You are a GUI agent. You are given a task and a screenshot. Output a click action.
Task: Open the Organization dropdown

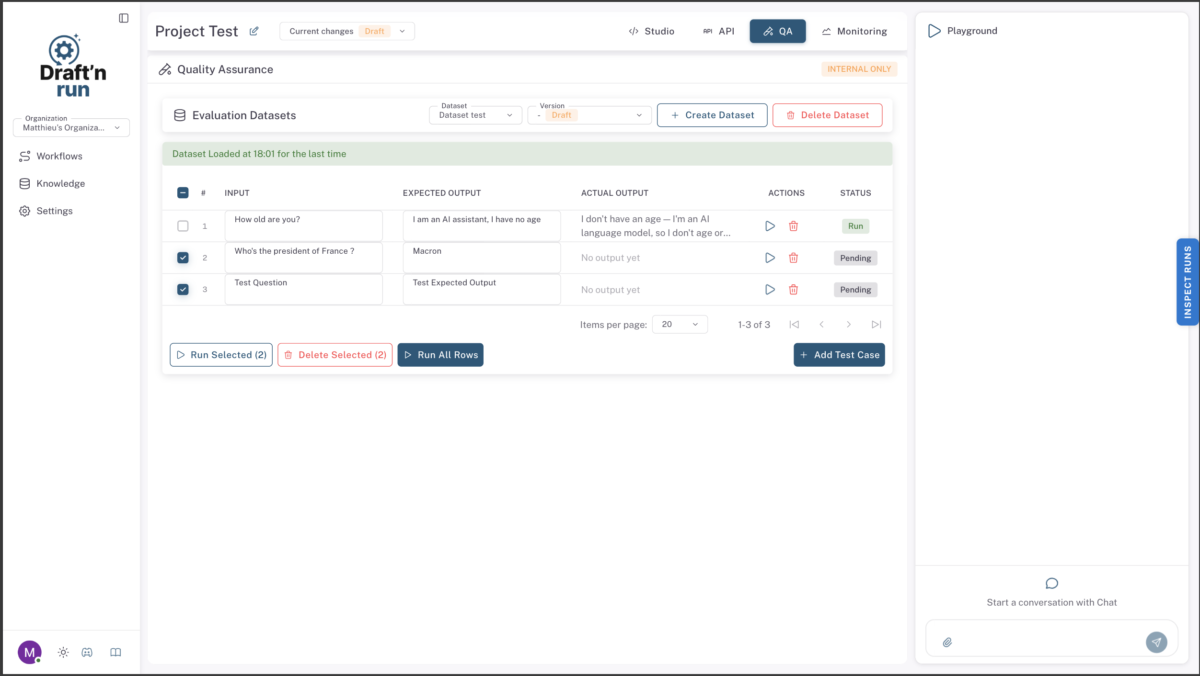point(71,128)
